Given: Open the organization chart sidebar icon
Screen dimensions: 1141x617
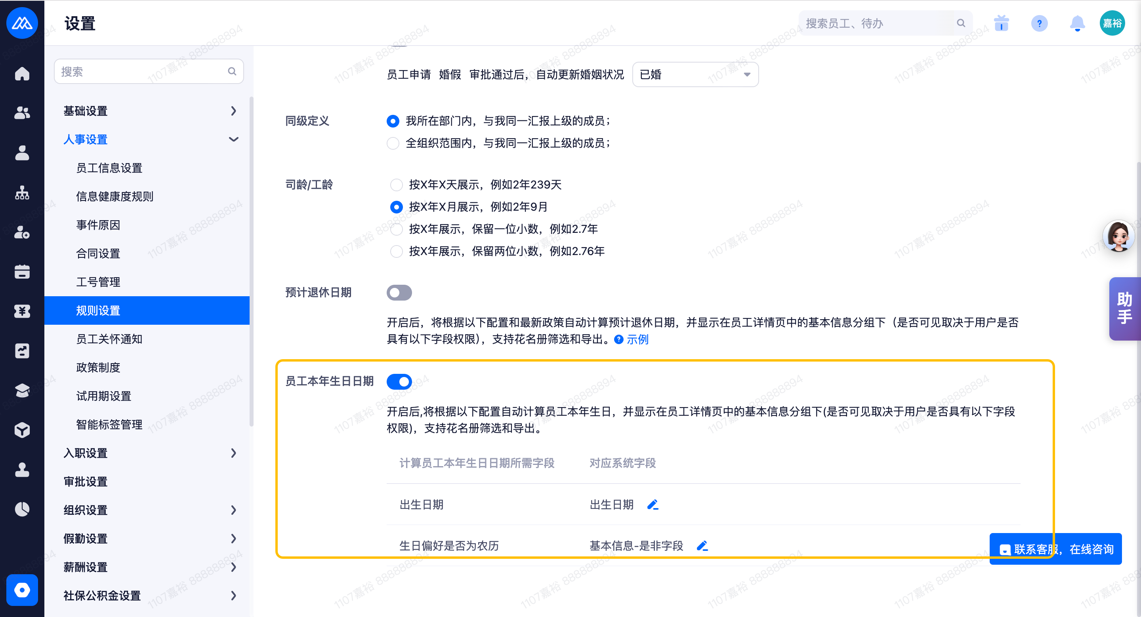Looking at the screenshot, I should coord(22,192).
